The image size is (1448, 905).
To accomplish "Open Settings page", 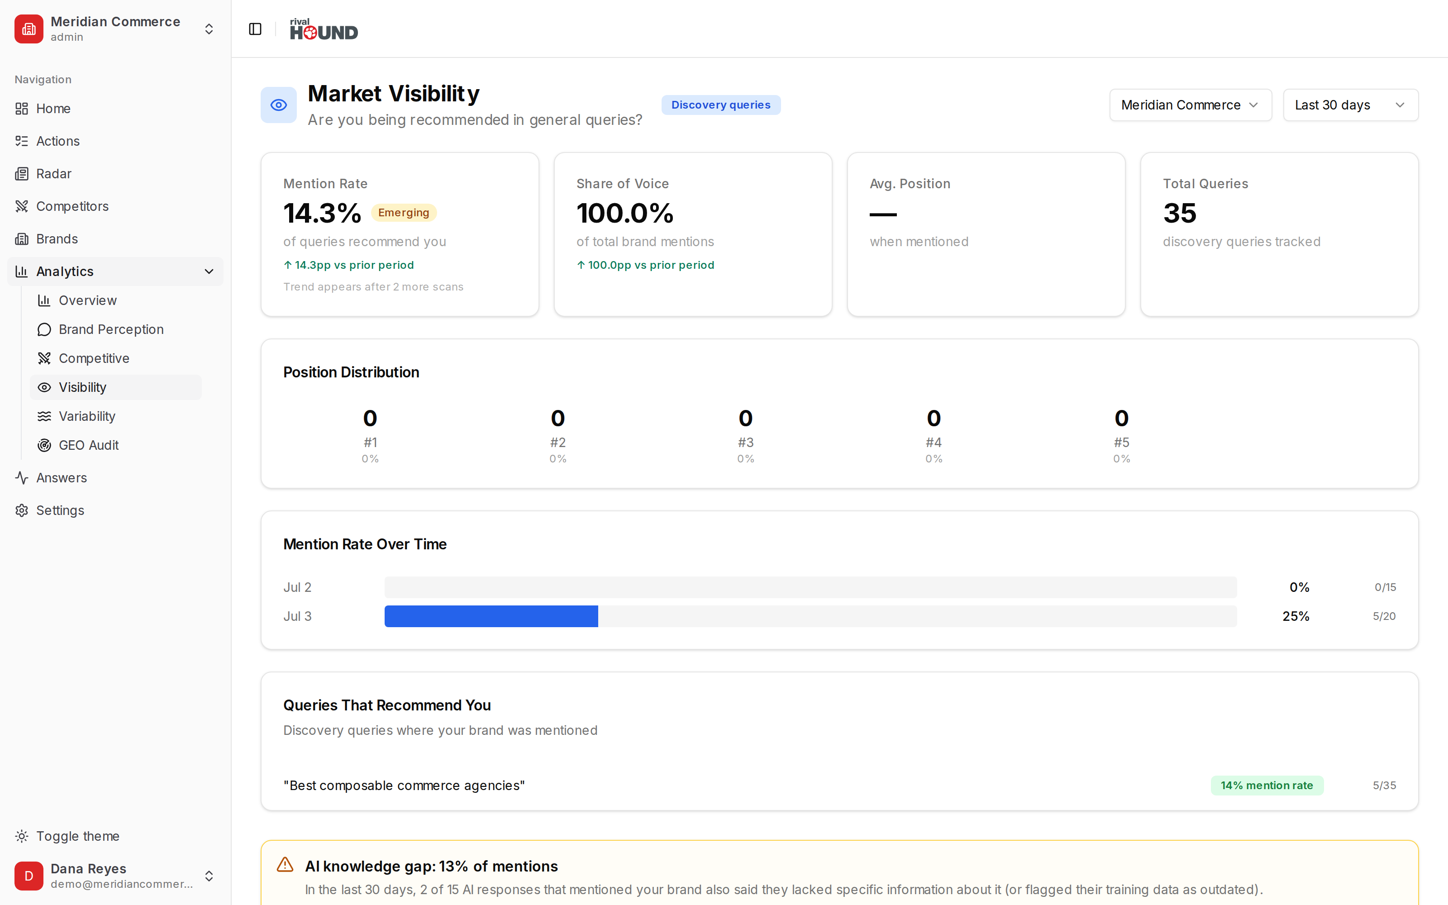I will [115, 510].
